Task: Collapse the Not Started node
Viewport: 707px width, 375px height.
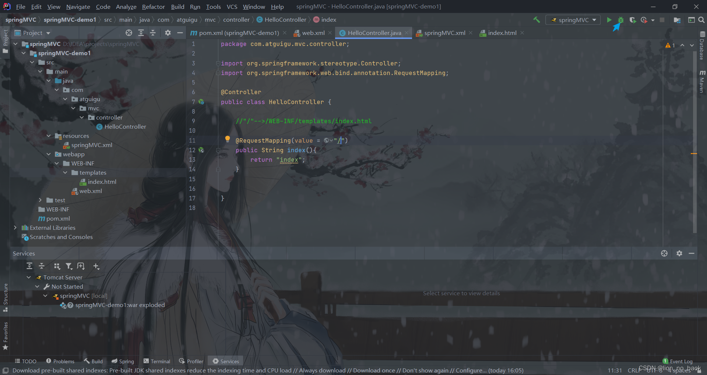Action: 37,286
